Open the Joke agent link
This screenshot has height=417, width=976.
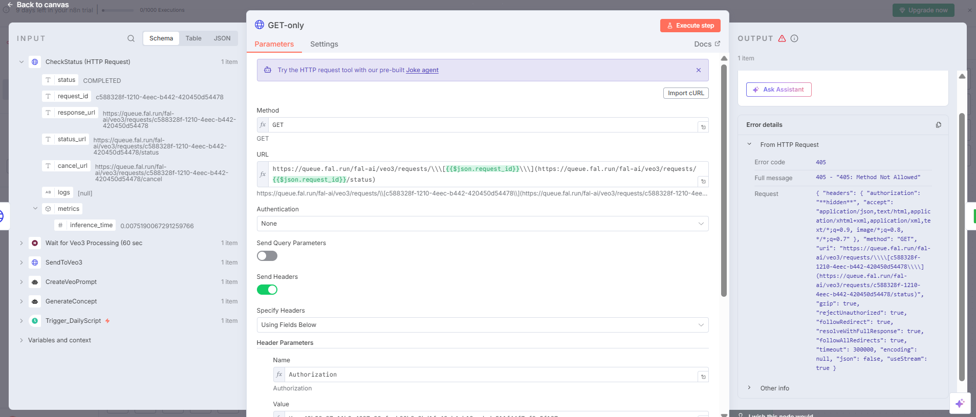[422, 70]
